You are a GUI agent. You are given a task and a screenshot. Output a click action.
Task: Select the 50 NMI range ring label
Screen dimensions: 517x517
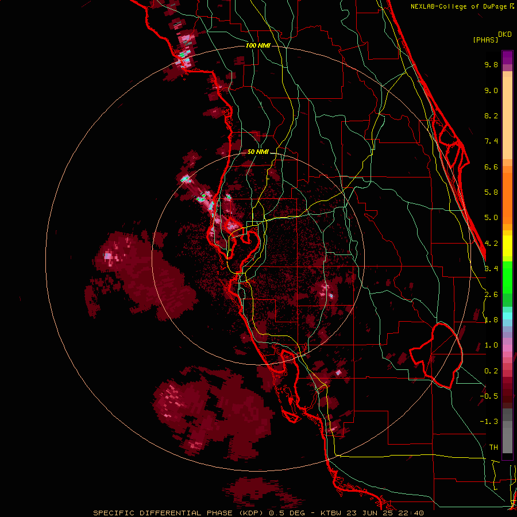[x=258, y=152]
